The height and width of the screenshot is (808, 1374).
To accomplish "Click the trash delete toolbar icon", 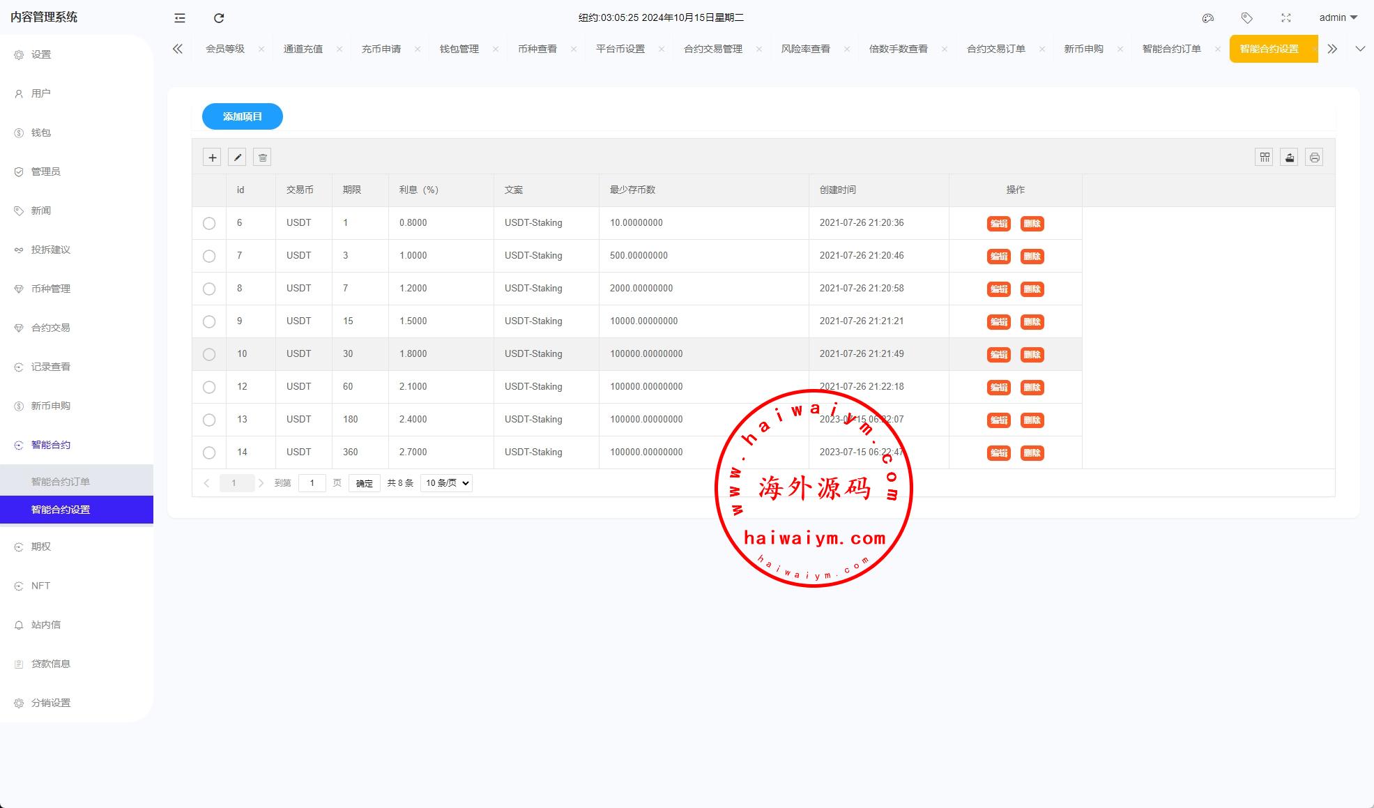I will tap(262, 158).
